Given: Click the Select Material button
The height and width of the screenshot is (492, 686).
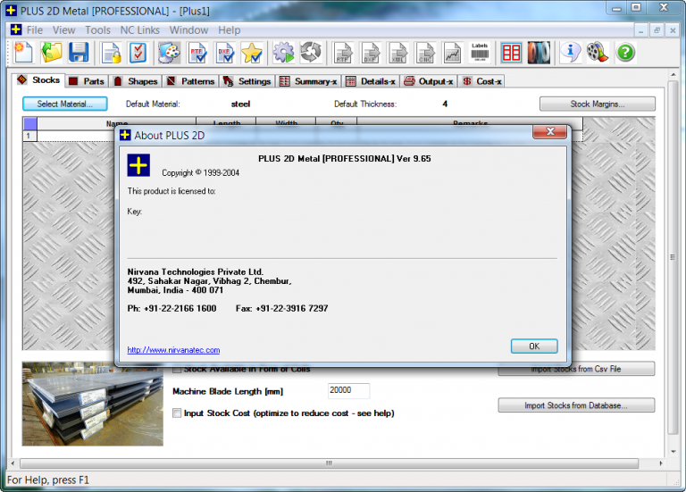Looking at the screenshot, I should [x=64, y=104].
